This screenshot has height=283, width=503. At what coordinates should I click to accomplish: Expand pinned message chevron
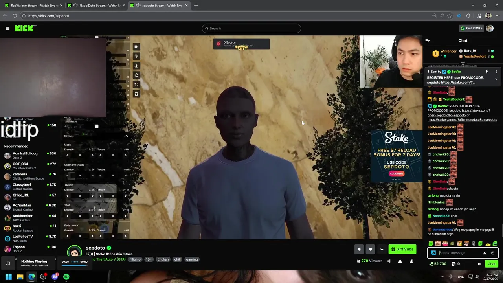[496, 79]
